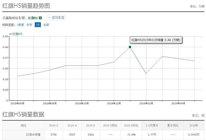Click the 2019-3 column header
The width and height of the screenshot is (206, 140).
tap(54, 126)
